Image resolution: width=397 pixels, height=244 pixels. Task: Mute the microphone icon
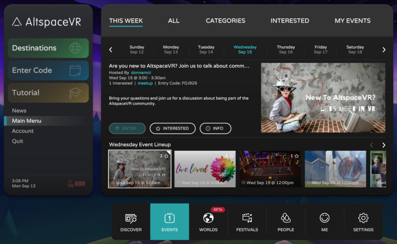pos(71,184)
